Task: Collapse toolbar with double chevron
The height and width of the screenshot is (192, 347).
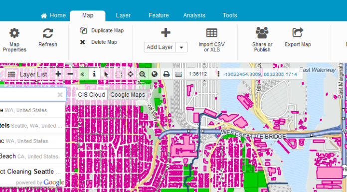Action: (82, 74)
